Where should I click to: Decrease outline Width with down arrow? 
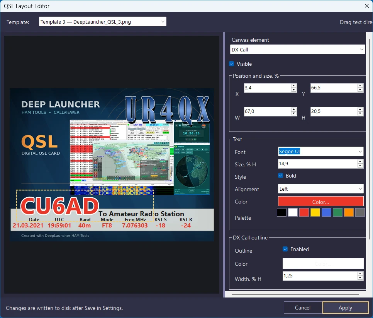(x=360, y=278)
